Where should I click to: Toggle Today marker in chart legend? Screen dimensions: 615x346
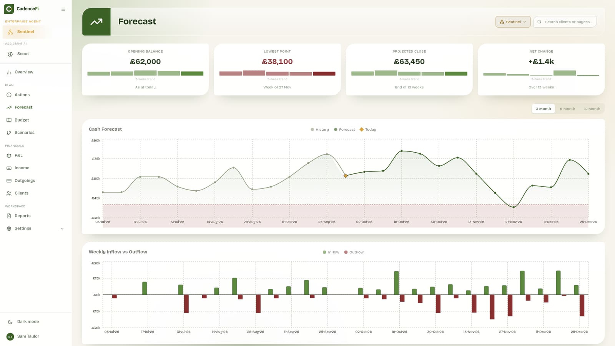368,130
